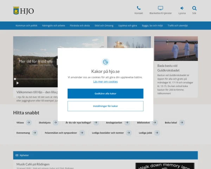Click the Kontakt phone icon
Viewport: 211px width, 169px height.
pyautogui.click(x=139, y=8)
